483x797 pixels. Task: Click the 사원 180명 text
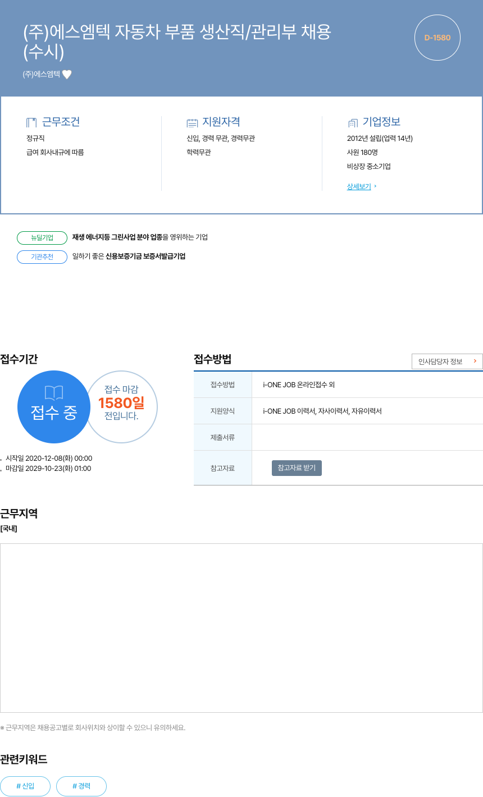[362, 152]
